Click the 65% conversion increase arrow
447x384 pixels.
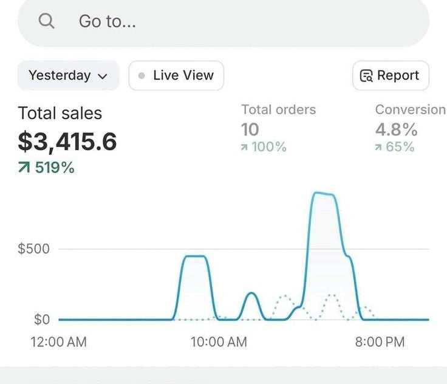point(379,147)
